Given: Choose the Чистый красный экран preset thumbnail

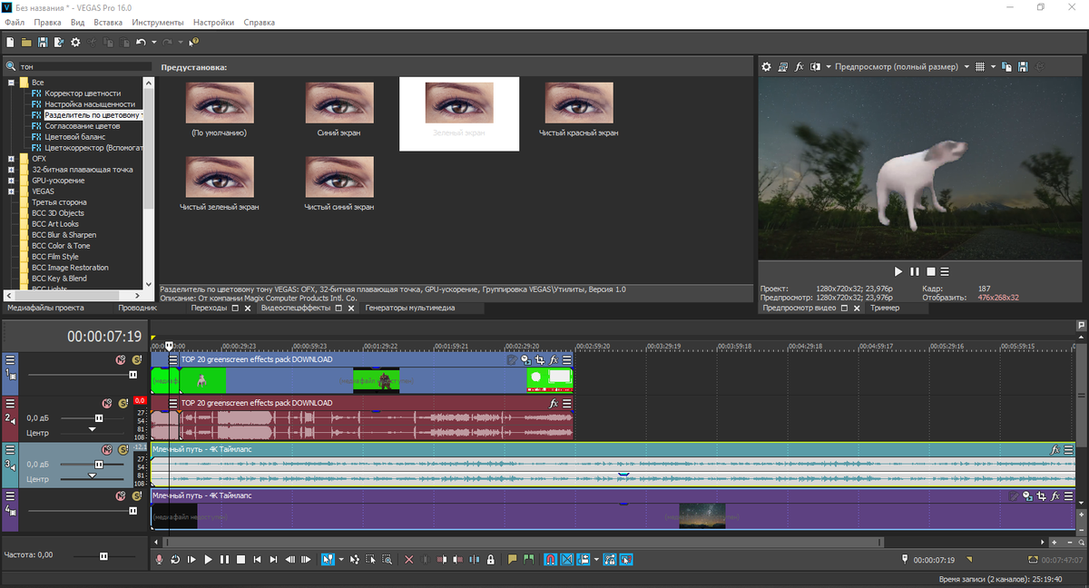Looking at the screenshot, I should pyautogui.click(x=579, y=103).
